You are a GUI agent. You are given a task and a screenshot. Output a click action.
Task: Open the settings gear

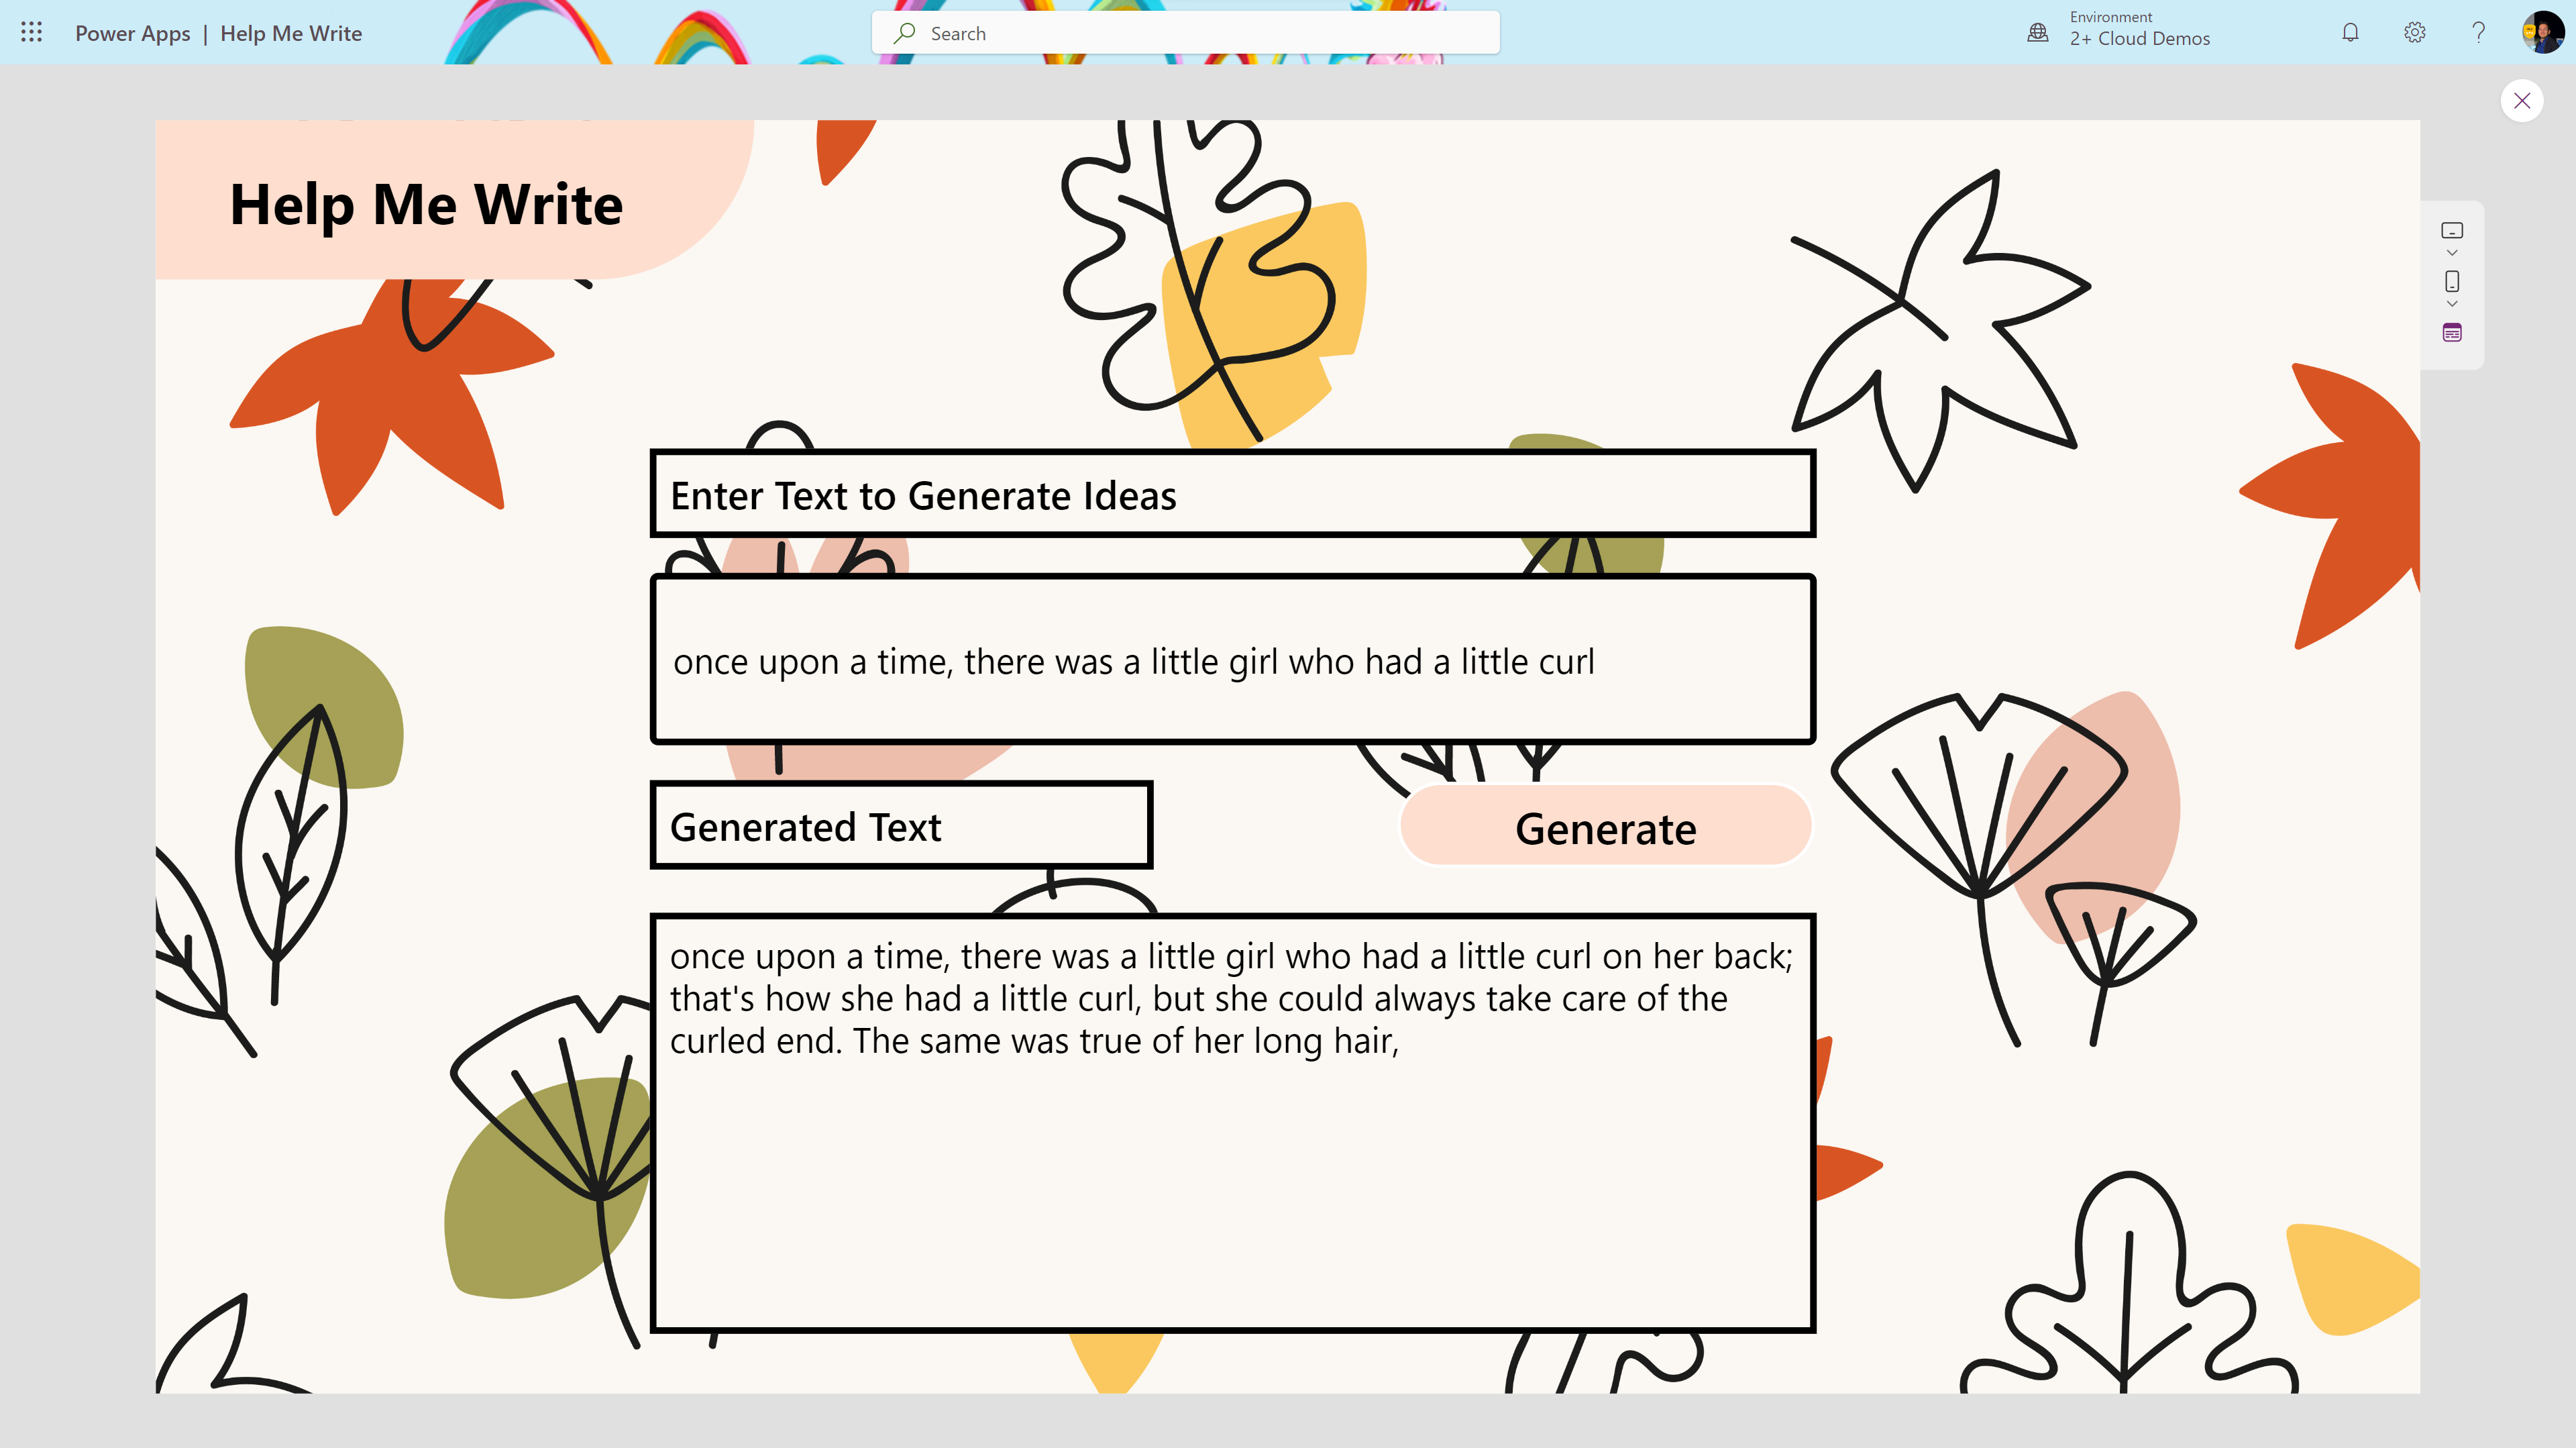(2414, 33)
